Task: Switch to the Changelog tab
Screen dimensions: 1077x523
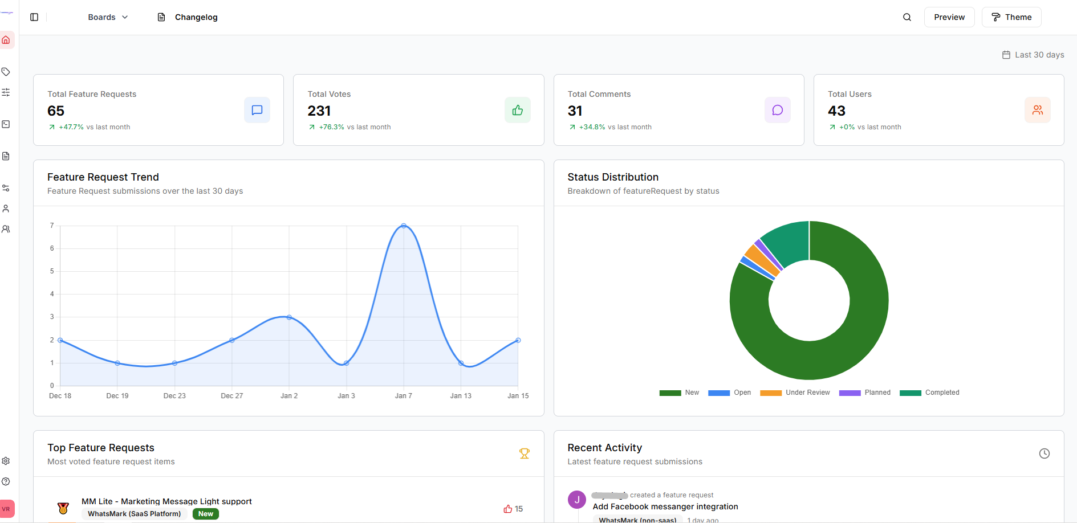Action: coord(187,17)
